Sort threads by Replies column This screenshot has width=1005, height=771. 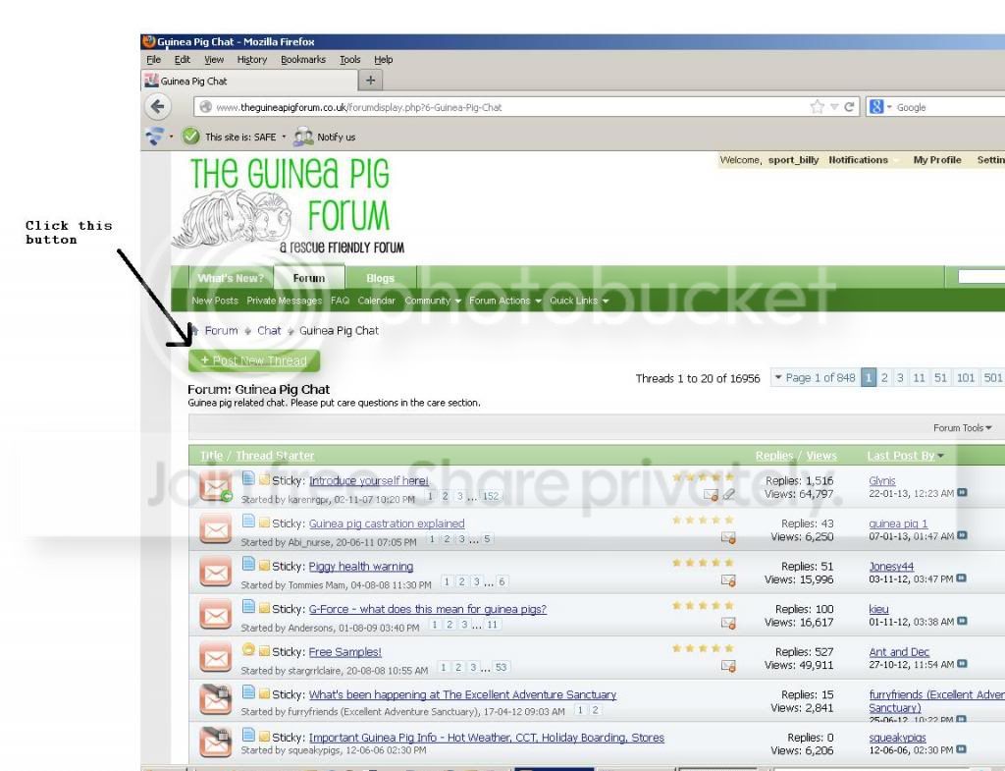(774, 456)
